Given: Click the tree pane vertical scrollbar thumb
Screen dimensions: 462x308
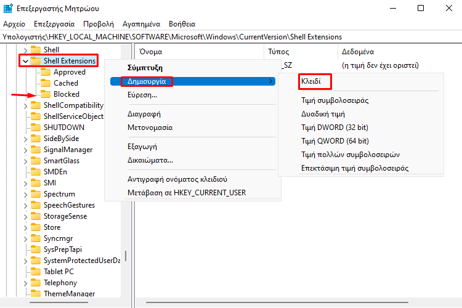Looking at the screenshot, I should tap(126, 256).
